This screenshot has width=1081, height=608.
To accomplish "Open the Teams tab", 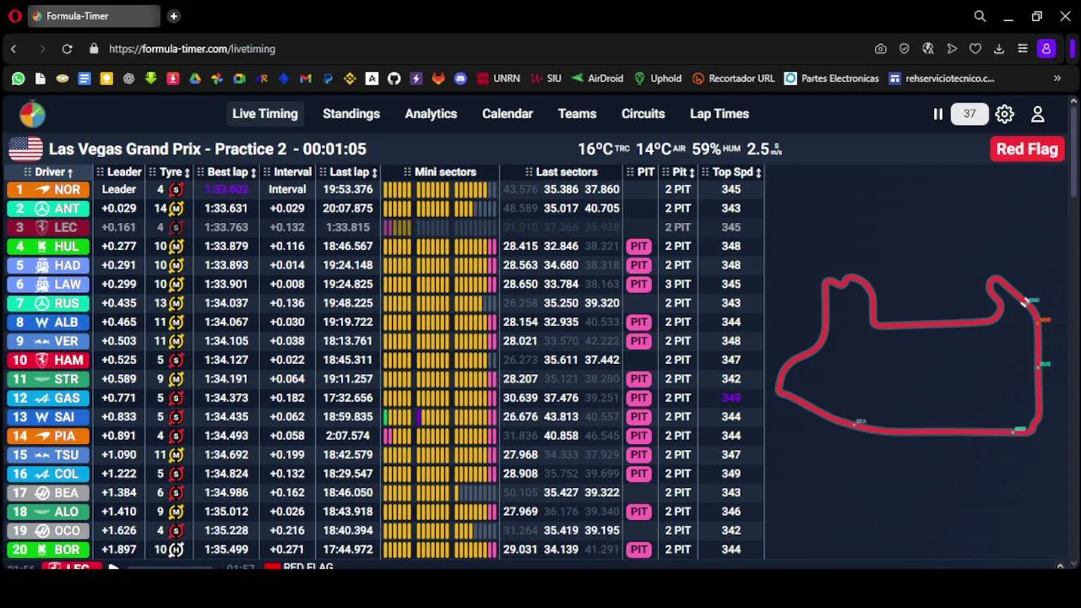I will coord(577,114).
